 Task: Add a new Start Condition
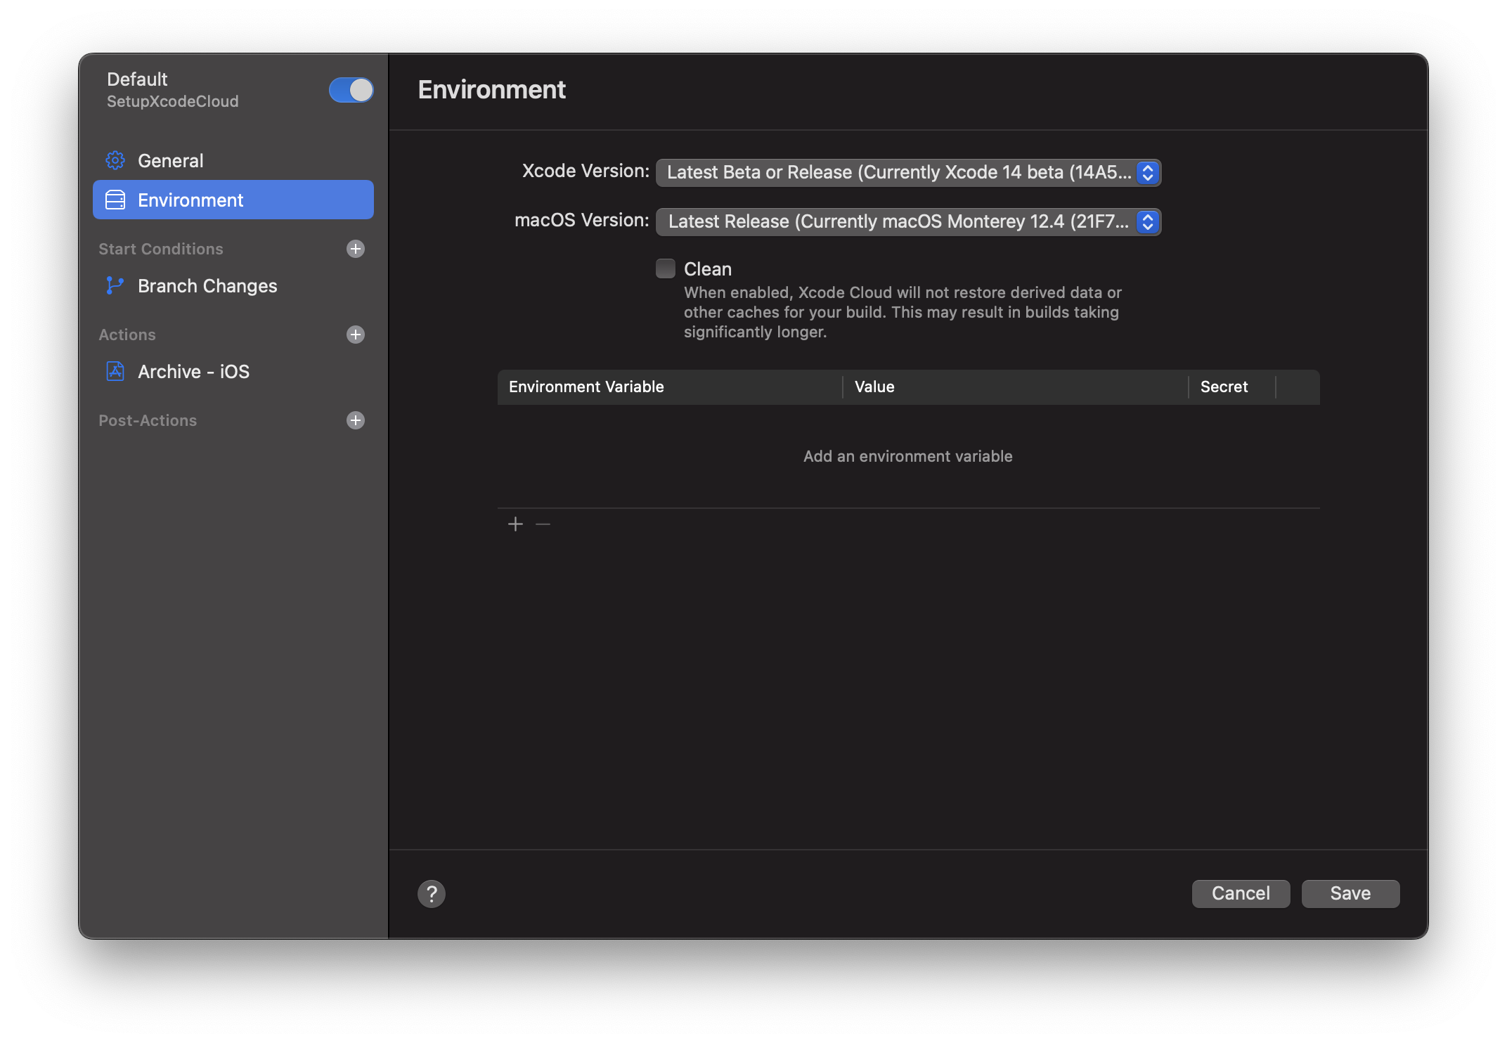[356, 249]
